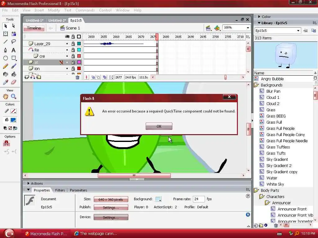Click the Insert Layer Folder icon

point(39,77)
